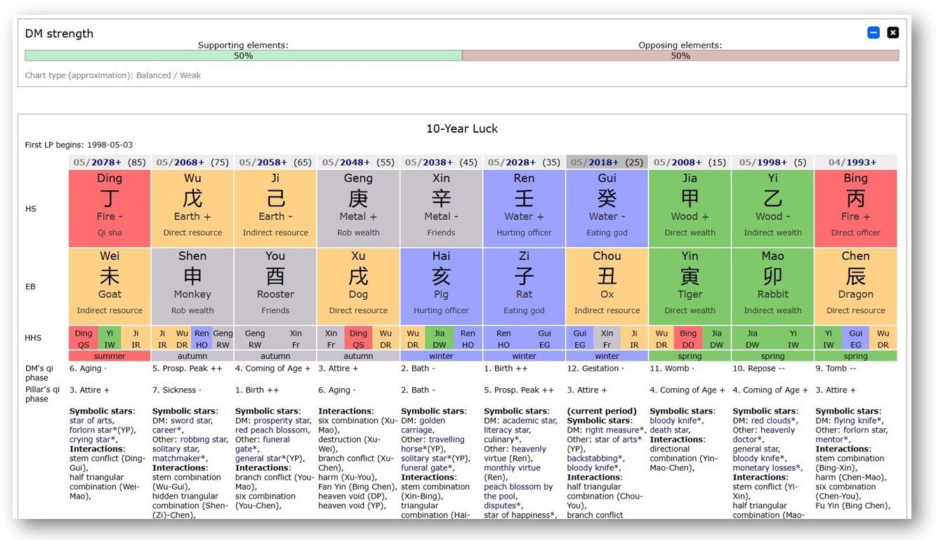This screenshot has height=540, width=936.
Task: Follow the 'academic star' link
Action: click(x=529, y=421)
